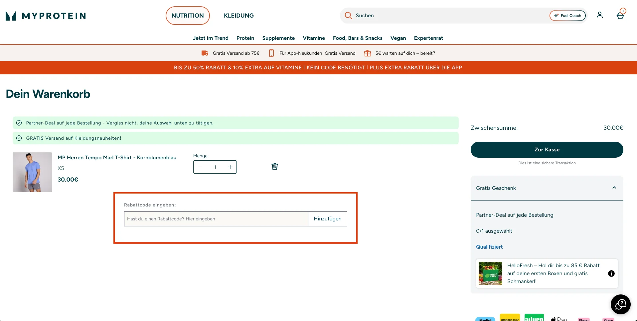
Task: Increase quantity with plus button
Action: coord(230,167)
